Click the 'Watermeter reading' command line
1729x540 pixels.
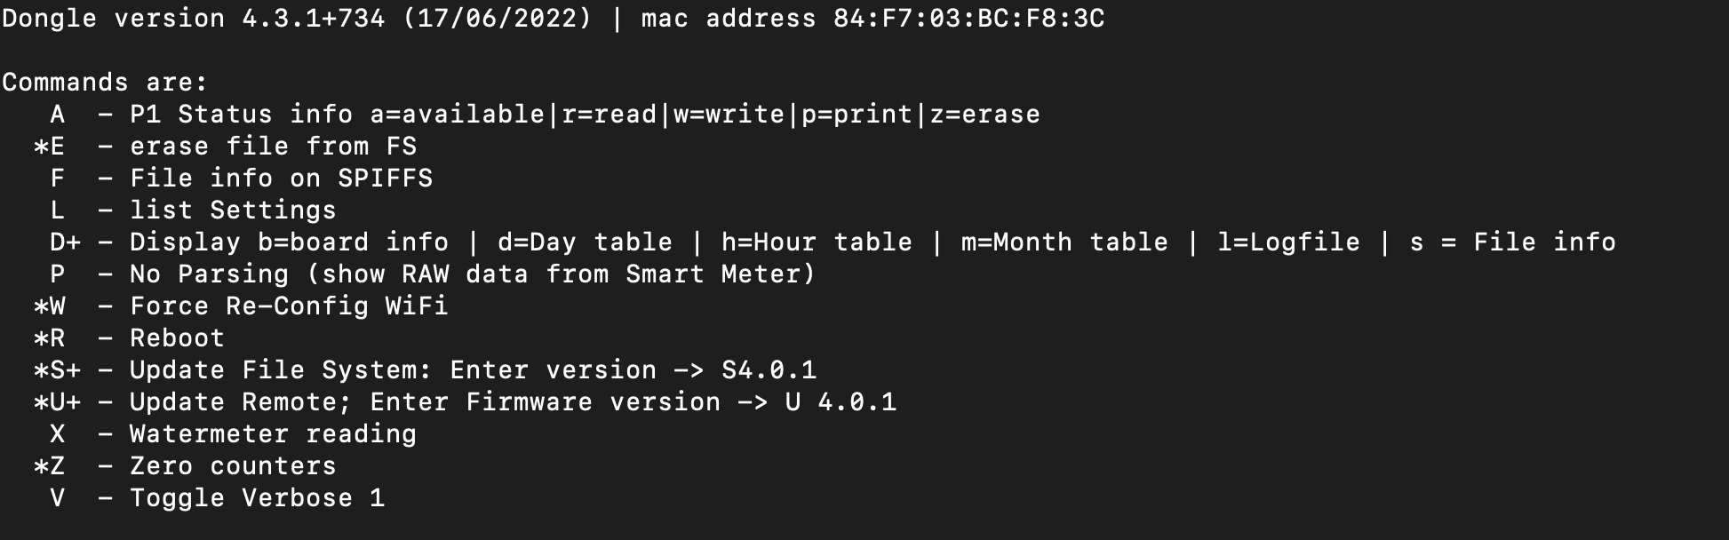273,434
